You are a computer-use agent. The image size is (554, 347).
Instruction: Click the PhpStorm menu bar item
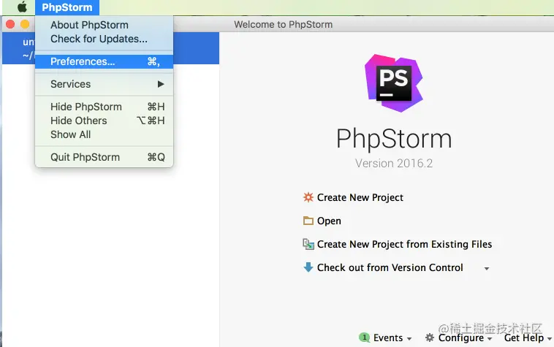67,7
